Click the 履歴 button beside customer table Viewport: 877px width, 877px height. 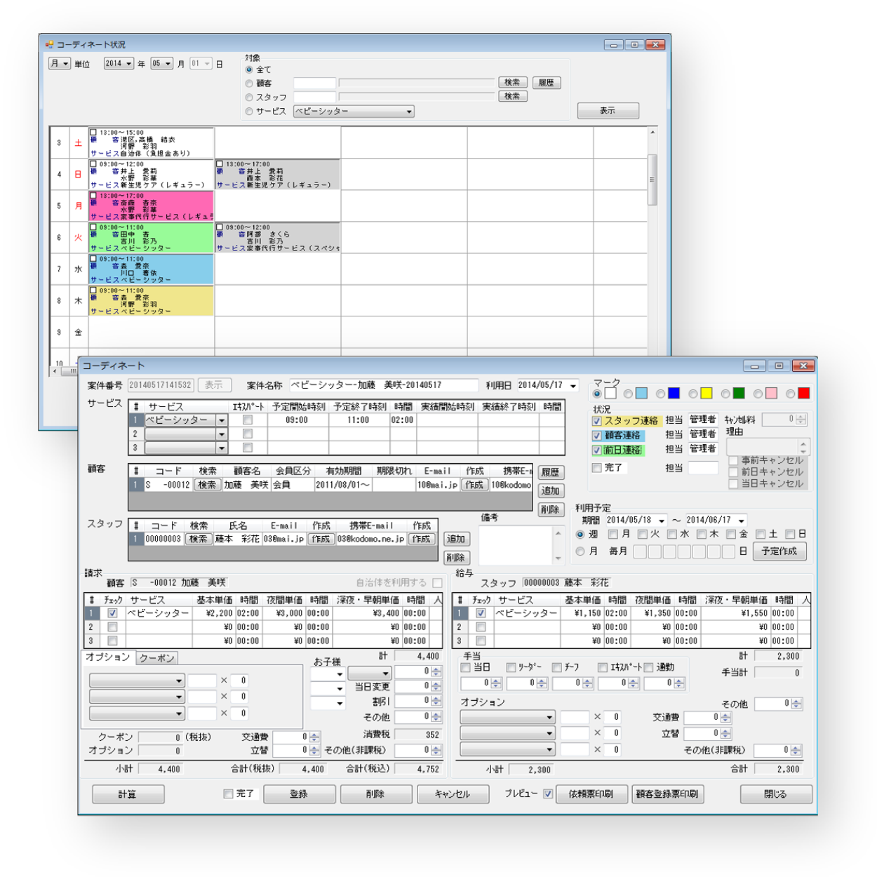tap(551, 472)
